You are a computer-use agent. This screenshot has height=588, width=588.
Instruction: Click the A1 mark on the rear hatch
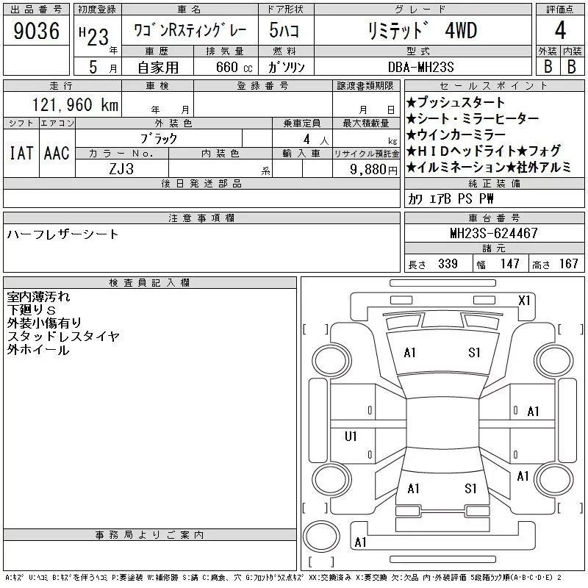coord(413,488)
